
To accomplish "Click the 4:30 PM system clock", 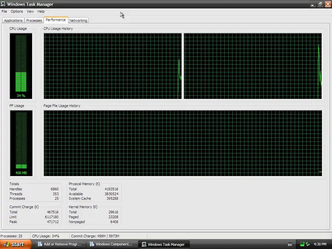I will 320,244.
